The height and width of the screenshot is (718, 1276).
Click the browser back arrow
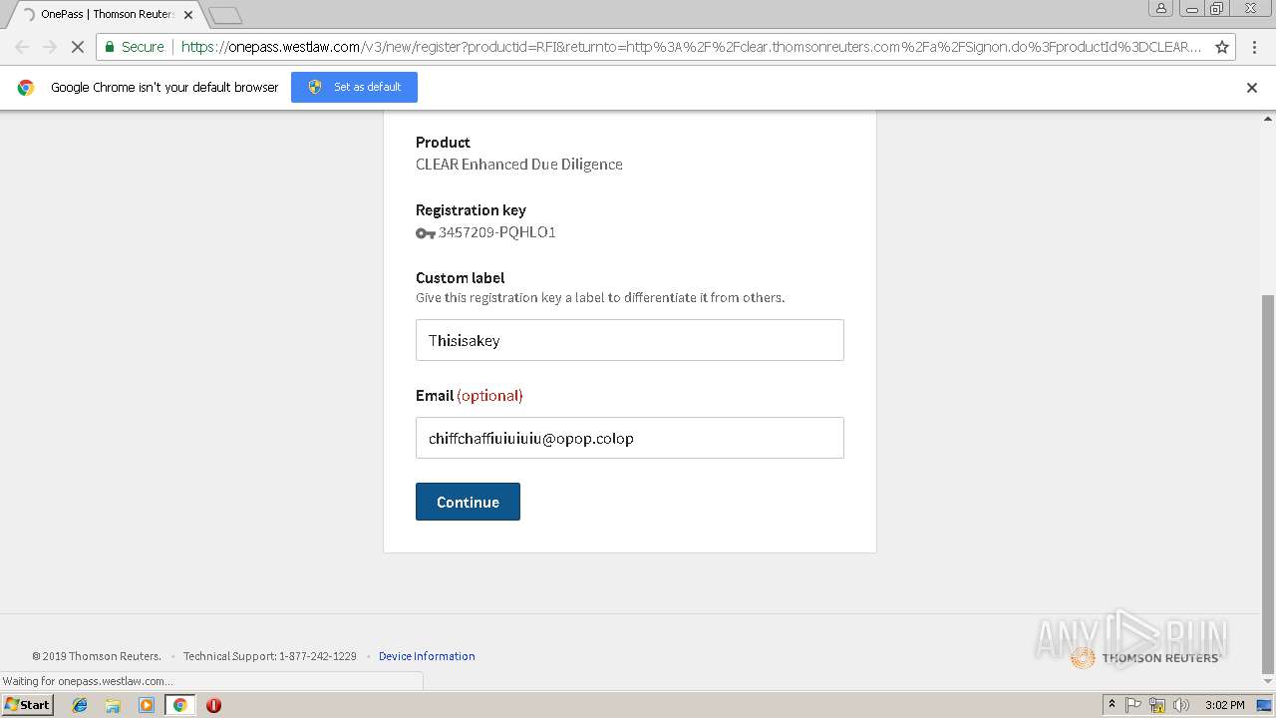[x=22, y=47]
